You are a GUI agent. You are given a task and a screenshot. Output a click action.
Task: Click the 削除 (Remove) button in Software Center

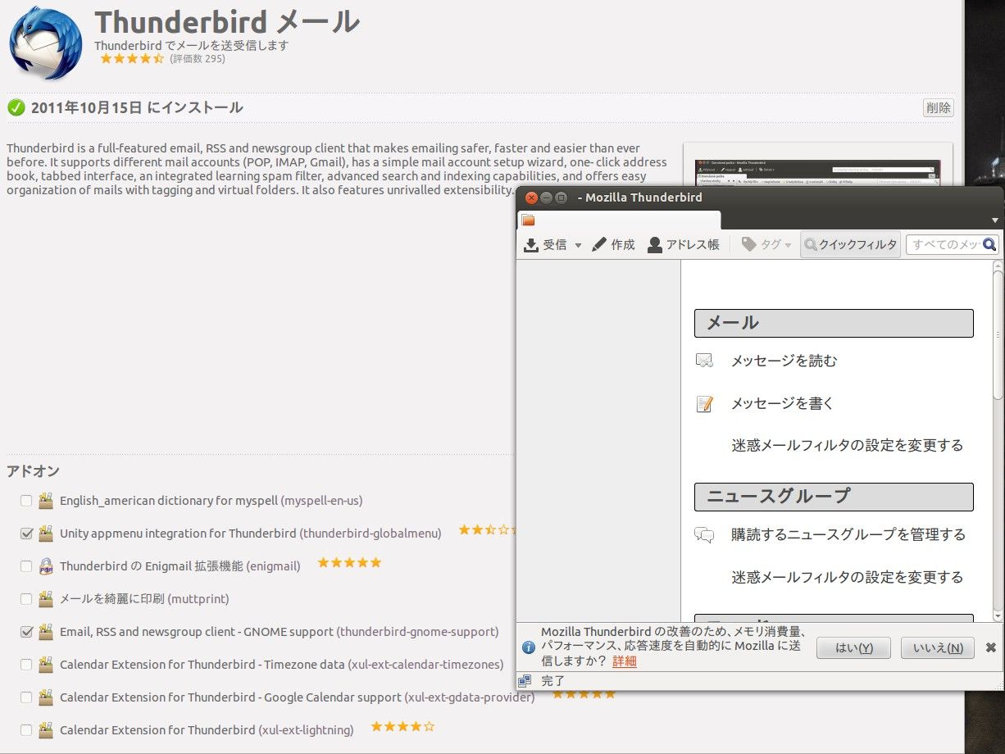[x=939, y=107]
